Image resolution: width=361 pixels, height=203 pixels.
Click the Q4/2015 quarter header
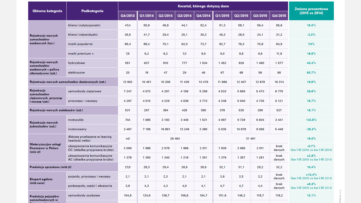tap(279, 16)
